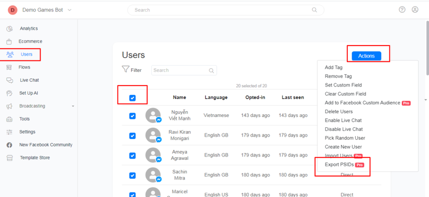
Task: Uncheck the Ravi Kiran Monigari checkbox
Action: pos(132,136)
